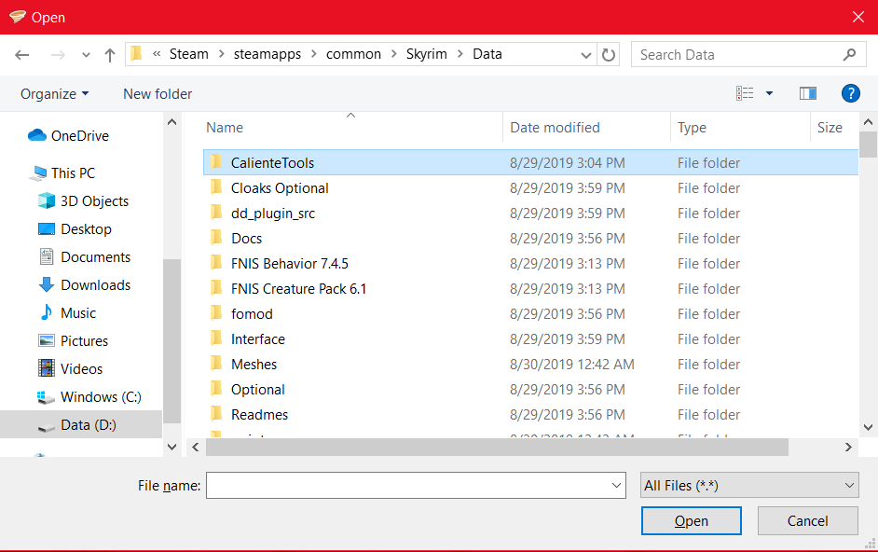Open the Help question mark
Image resolution: width=878 pixels, height=552 pixels.
point(851,93)
